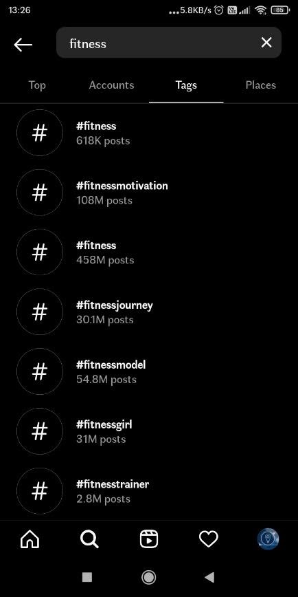Open #fitness tag with 458M posts
The height and width of the screenshot is (597, 298).
pos(149,252)
